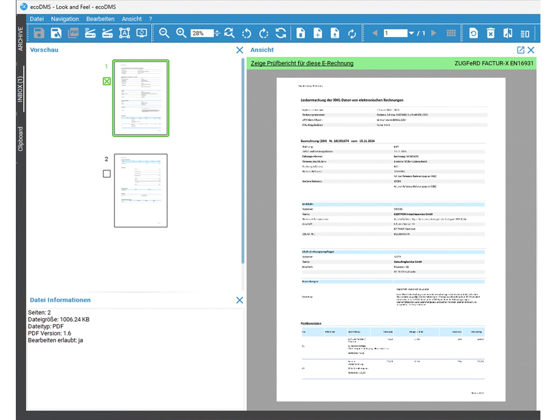The width and height of the screenshot is (560, 420).
Task: Close the Vorschau panel
Action: pos(239,50)
